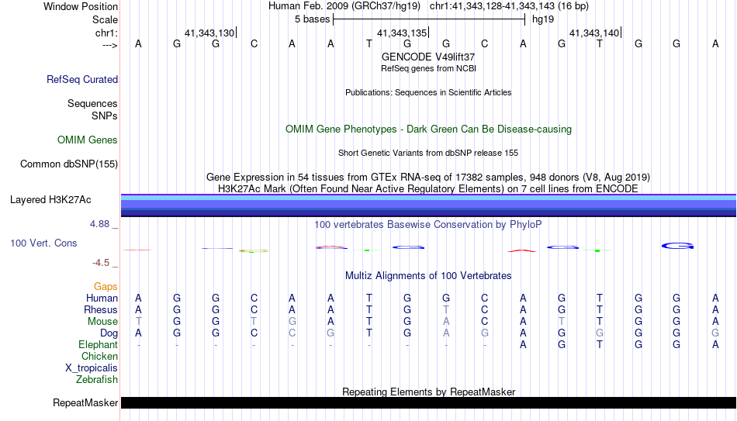Click Multiz Alignments of 100 Vertebrates title
Viewport: 737px width, 421px height.
tap(428, 276)
